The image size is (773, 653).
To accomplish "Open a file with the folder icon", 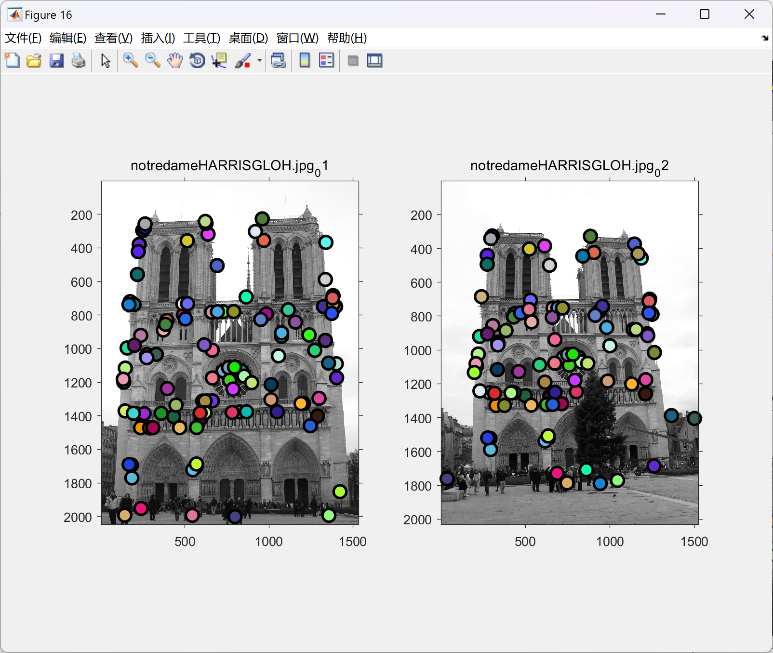I will pyautogui.click(x=34, y=61).
